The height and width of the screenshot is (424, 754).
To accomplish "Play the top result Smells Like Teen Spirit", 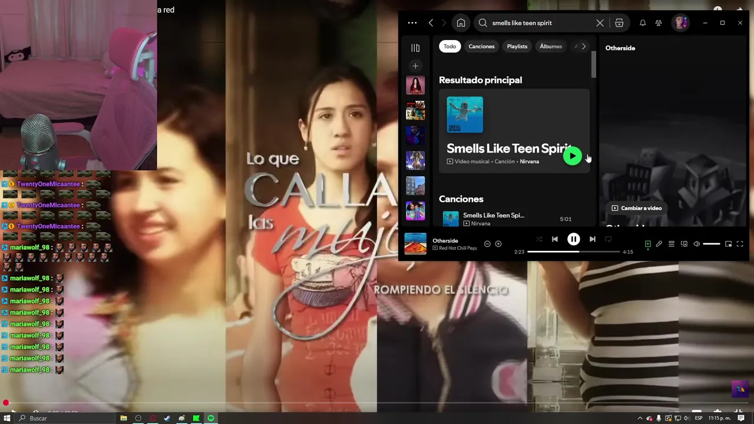I will point(573,156).
